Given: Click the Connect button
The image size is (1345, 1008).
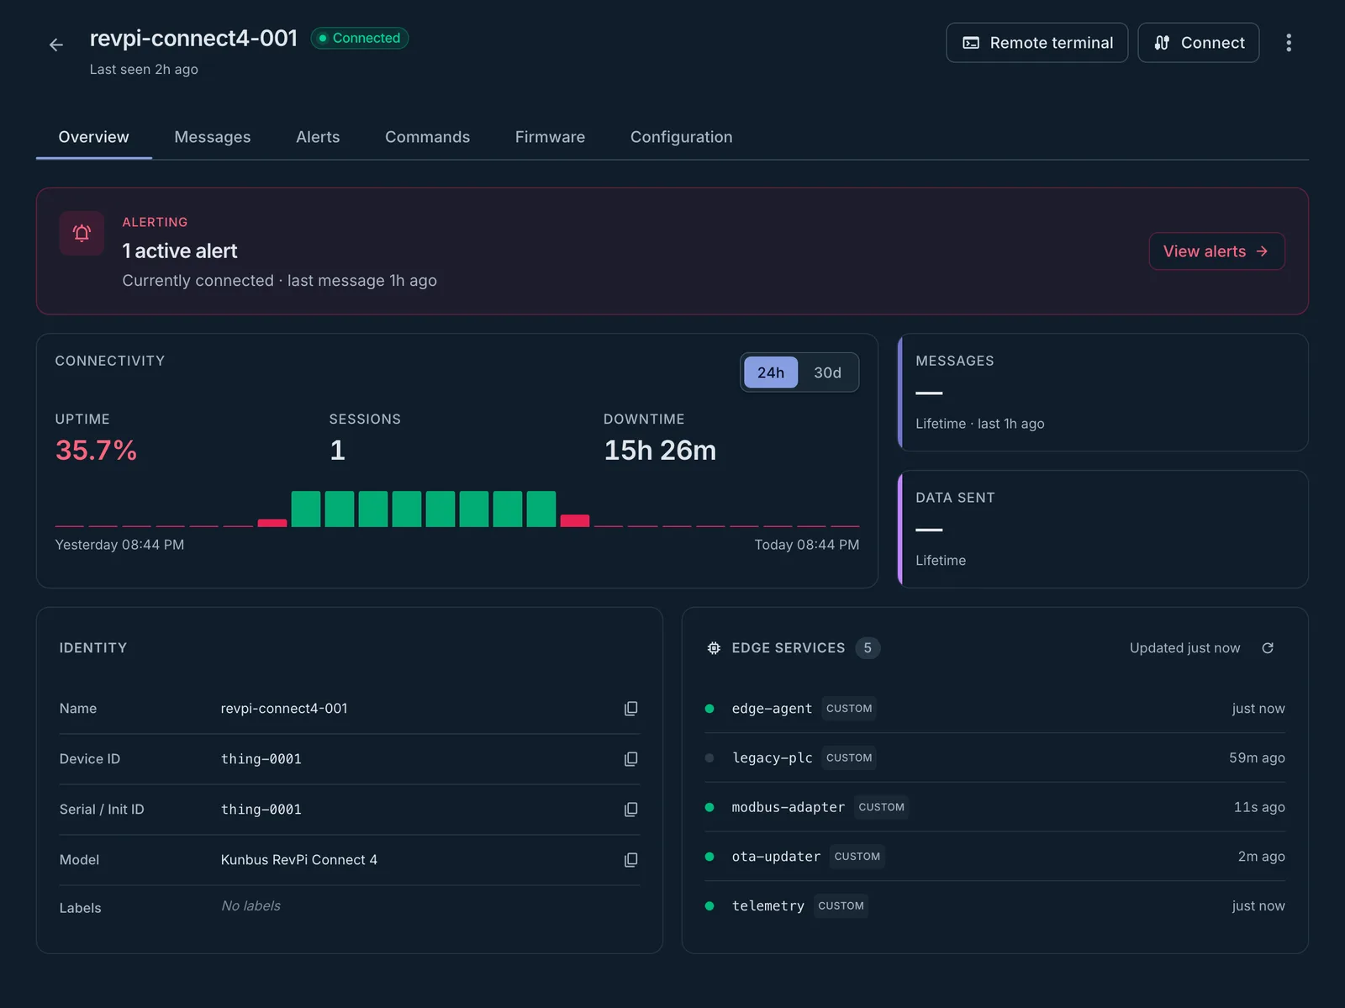Looking at the screenshot, I should [1198, 43].
